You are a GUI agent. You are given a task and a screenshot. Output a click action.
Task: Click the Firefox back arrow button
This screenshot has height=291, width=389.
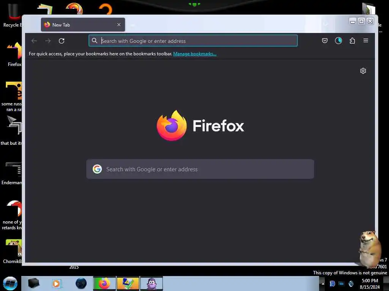click(34, 41)
